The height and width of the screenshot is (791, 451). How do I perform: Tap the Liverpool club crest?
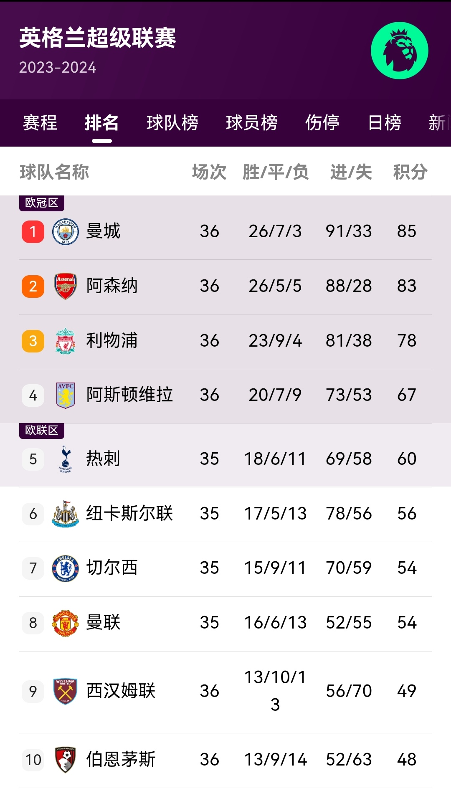66,341
